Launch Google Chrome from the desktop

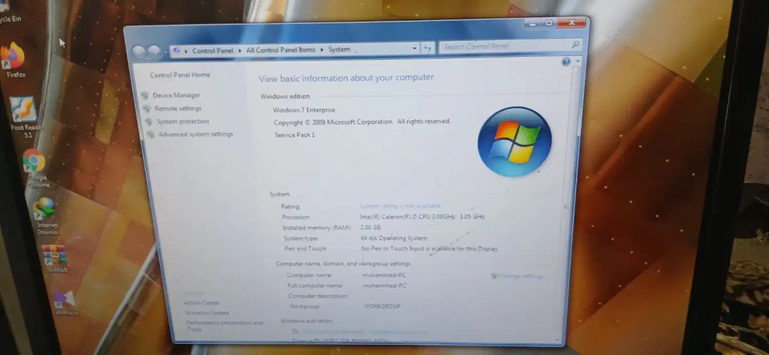click(x=36, y=168)
